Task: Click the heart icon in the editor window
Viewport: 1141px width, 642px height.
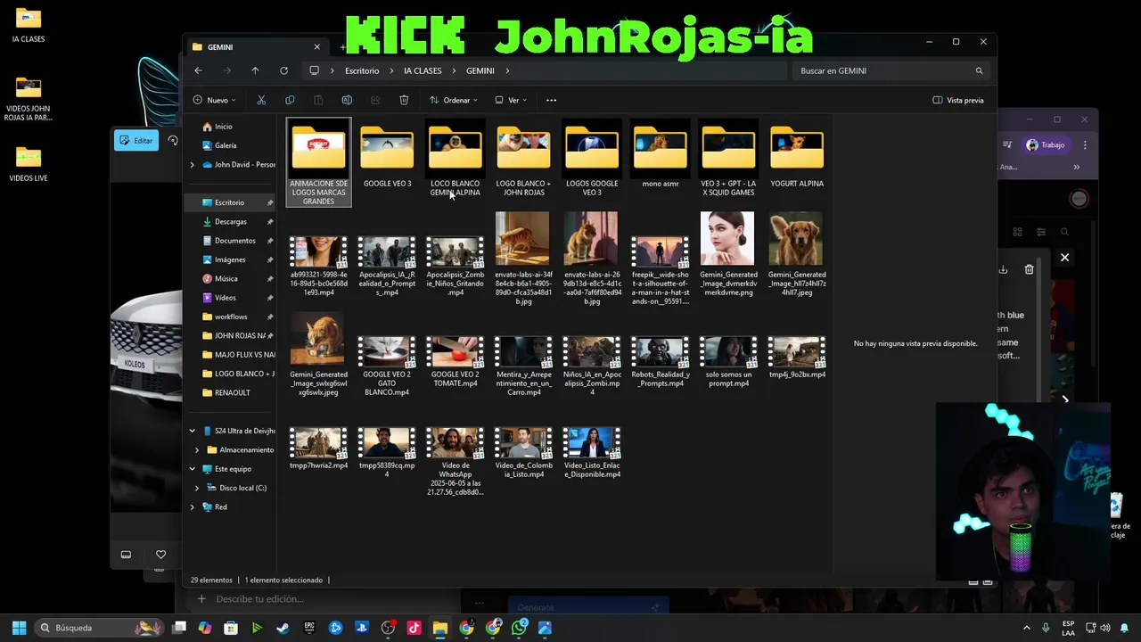Action: pyautogui.click(x=160, y=555)
